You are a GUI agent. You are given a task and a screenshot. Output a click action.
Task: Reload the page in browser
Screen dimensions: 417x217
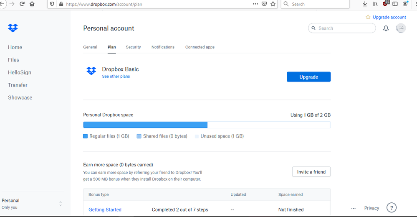pos(22,4)
